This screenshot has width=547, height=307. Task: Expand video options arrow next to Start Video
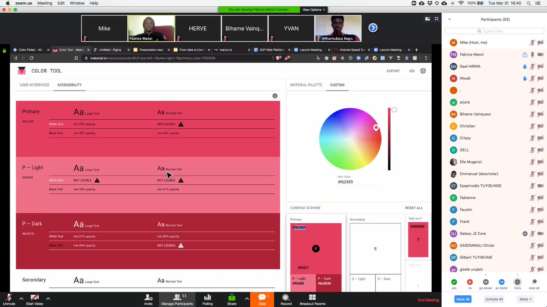[x=48, y=298]
